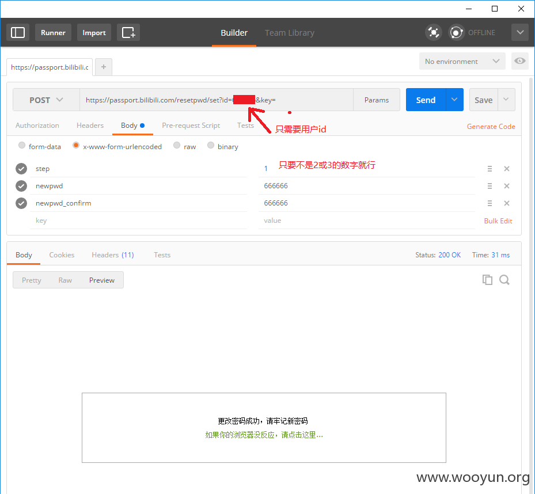The image size is (535, 494).
Task: Open a new window via toolbar icon
Action: pyautogui.click(x=128, y=32)
